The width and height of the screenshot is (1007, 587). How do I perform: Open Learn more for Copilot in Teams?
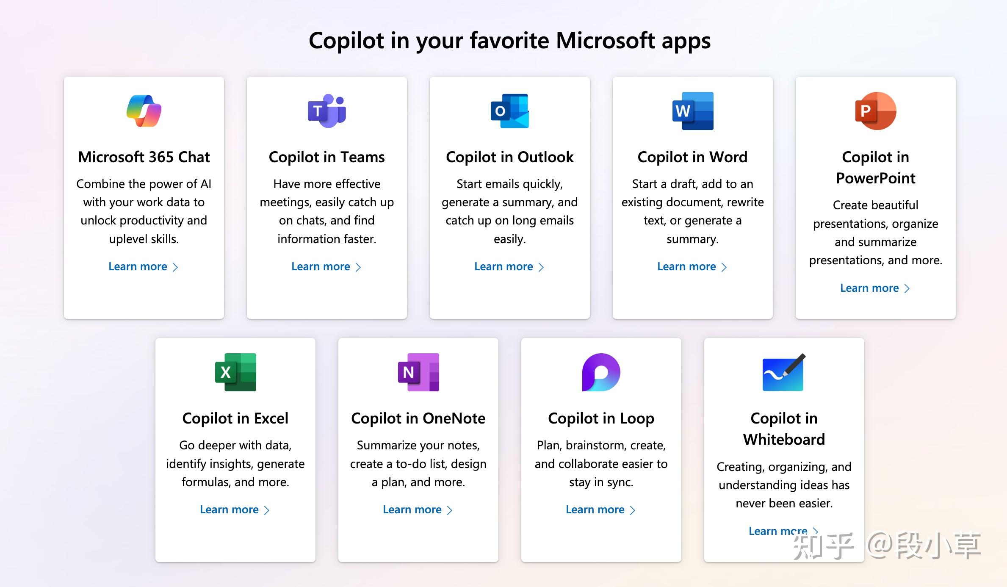(x=321, y=266)
